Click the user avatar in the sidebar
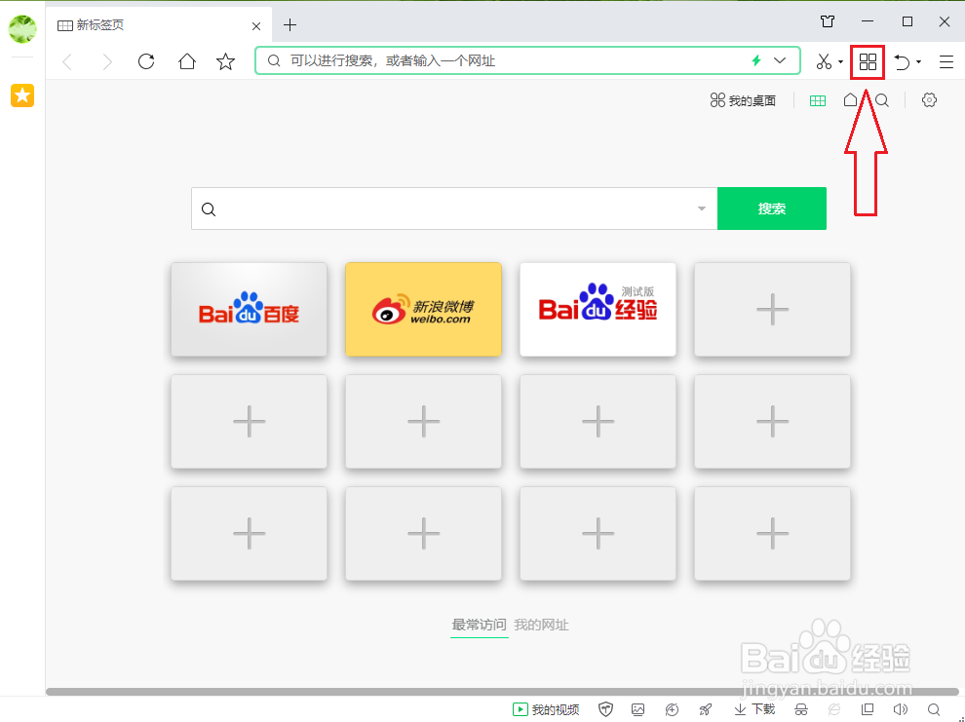 click(x=22, y=28)
